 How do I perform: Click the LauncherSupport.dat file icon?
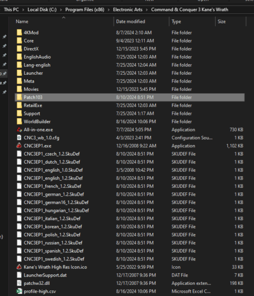coord(19,275)
